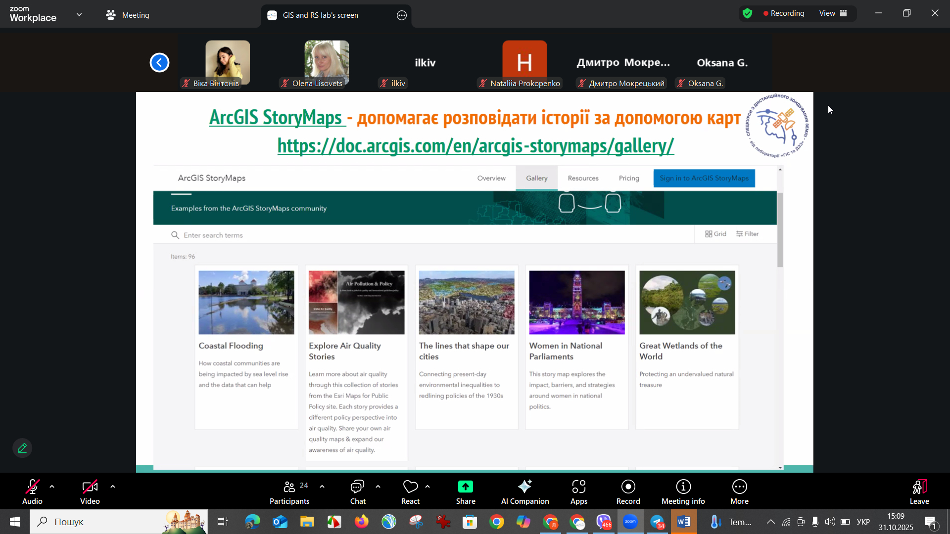Expand Audio options arrow

(52, 487)
